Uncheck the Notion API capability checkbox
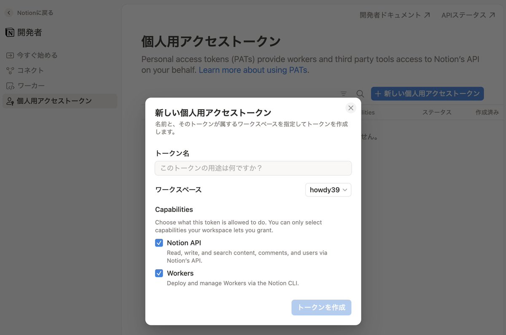506x335 pixels. (x=159, y=243)
